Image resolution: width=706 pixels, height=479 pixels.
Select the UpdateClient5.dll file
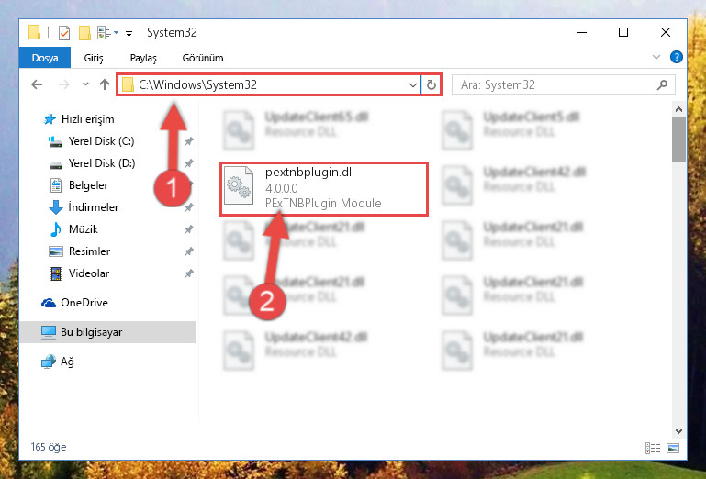point(510,129)
